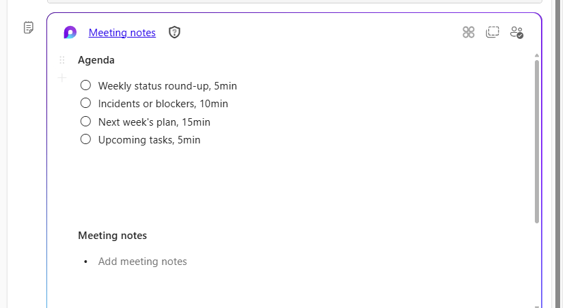Click the scroll down arrow at bottom
582x308 pixels.
coord(537,305)
